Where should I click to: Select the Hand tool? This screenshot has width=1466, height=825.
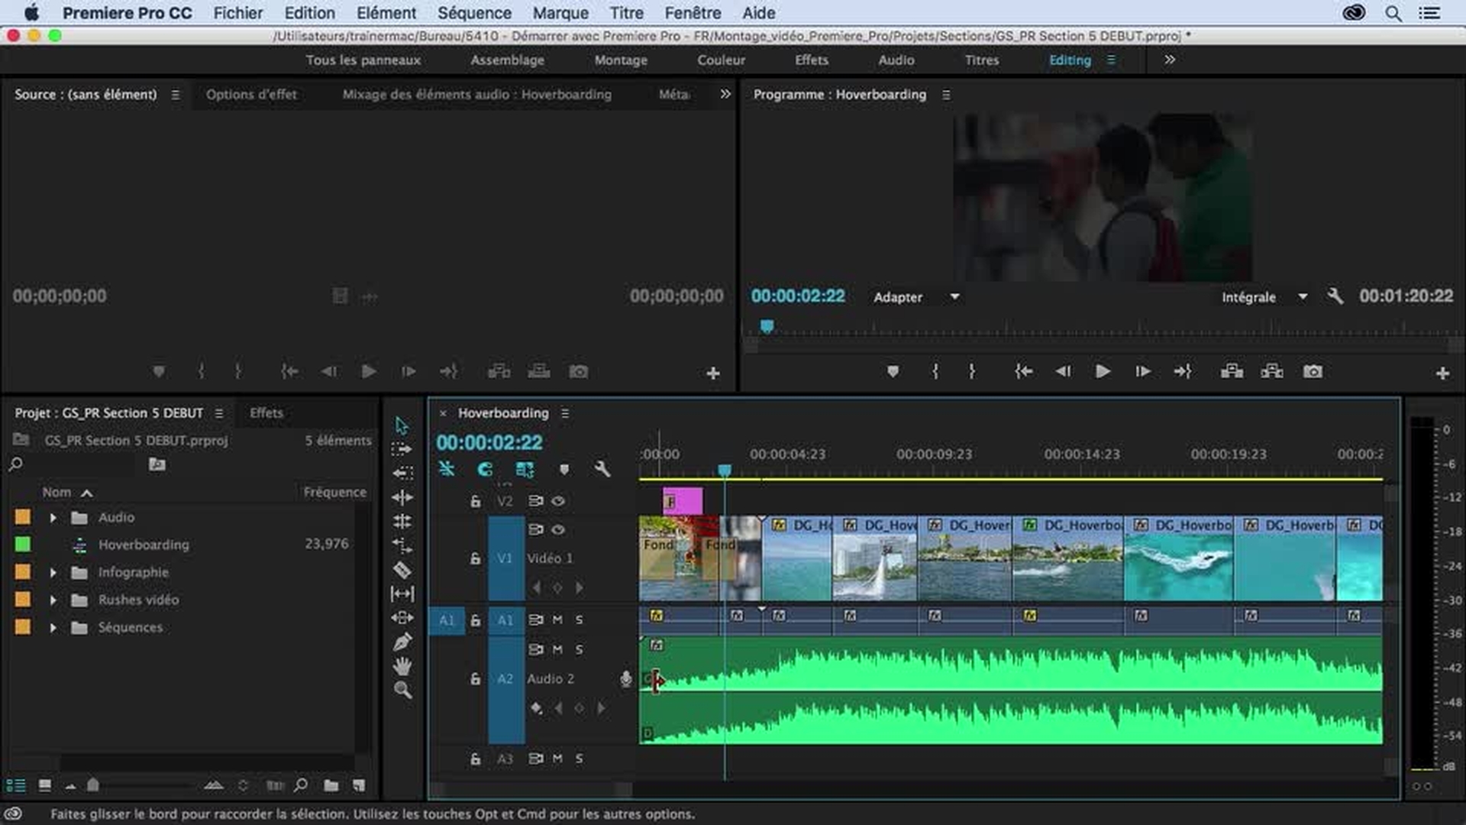(x=402, y=666)
